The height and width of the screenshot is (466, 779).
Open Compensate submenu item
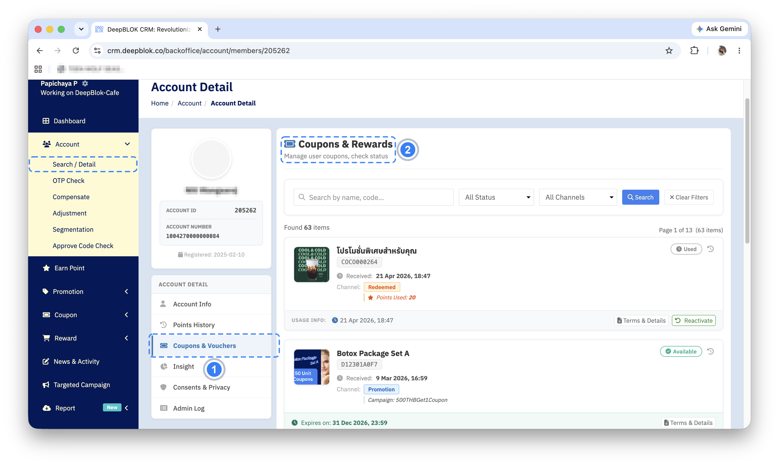(x=71, y=197)
